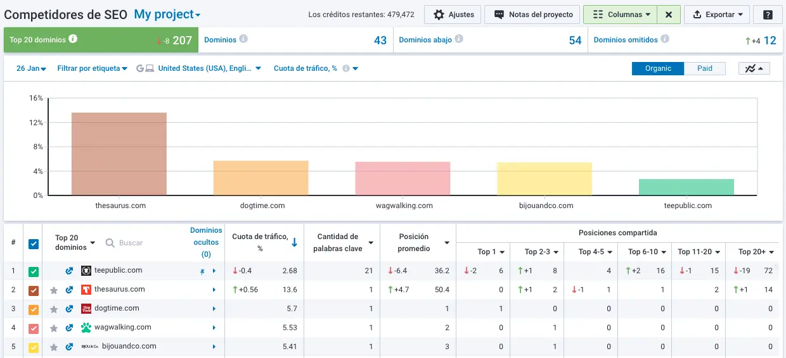Toggle the select-all checkbox in table header

click(34, 244)
